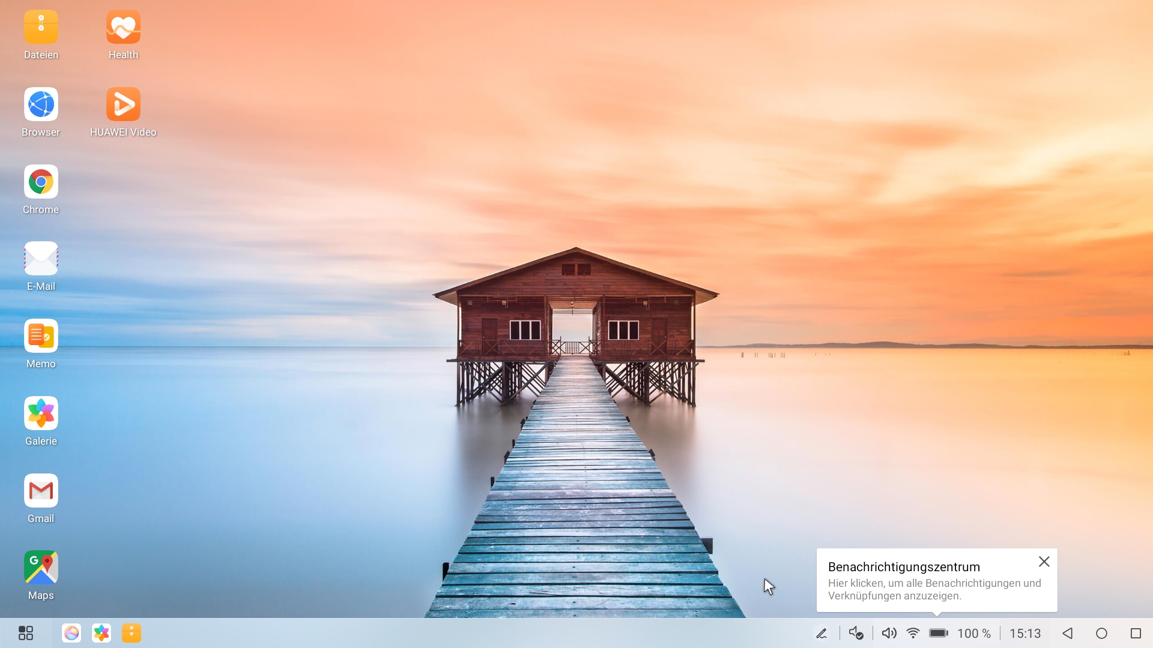Click the pen input method tray icon
1153x648 pixels.
click(x=822, y=633)
